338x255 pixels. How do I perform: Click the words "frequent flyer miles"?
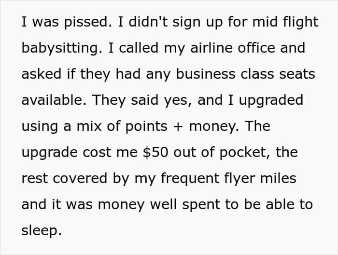pyautogui.click(x=228, y=179)
